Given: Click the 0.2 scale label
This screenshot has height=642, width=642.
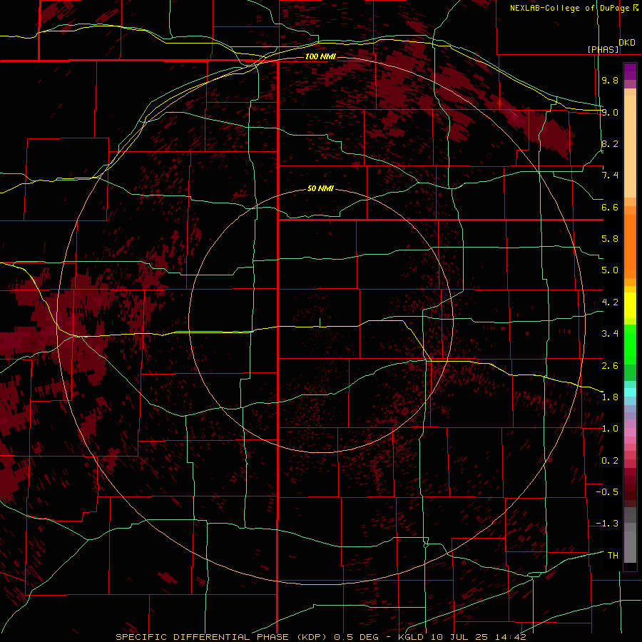Looking at the screenshot, I should pos(610,461).
